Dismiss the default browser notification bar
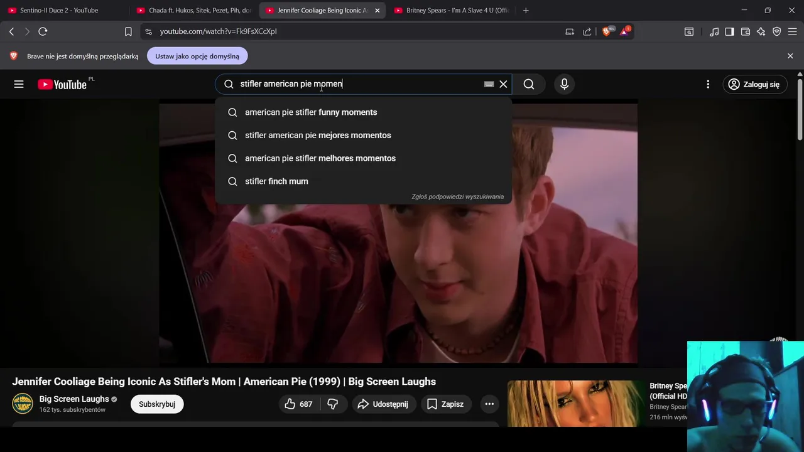The height and width of the screenshot is (452, 804). [x=790, y=56]
